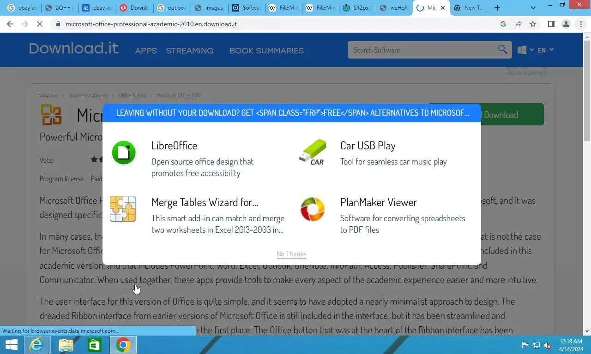Click the green Download button
Image resolution: width=591 pixels, height=354 pixels.
(513, 115)
